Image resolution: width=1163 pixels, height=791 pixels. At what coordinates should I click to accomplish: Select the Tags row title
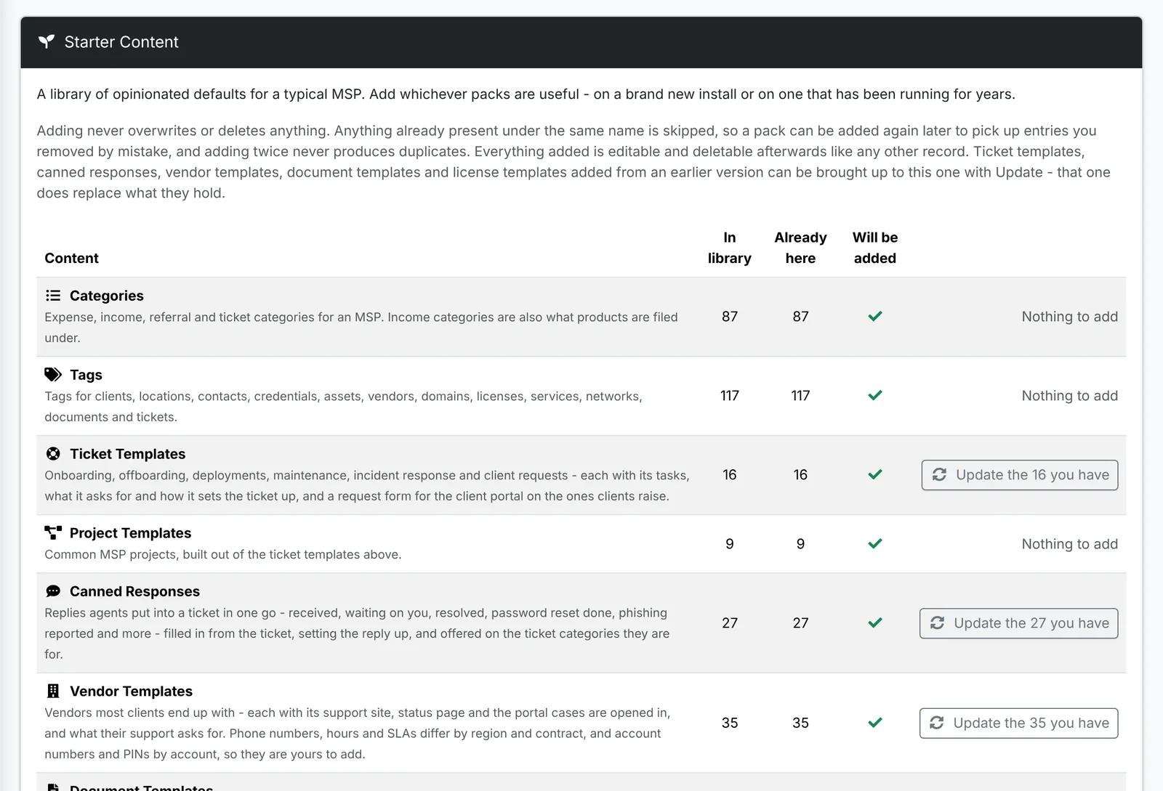click(x=86, y=375)
